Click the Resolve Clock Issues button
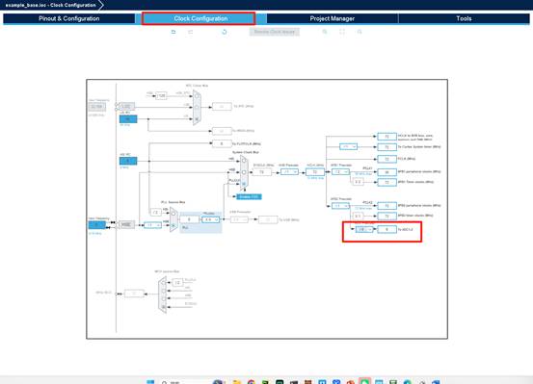This screenshot has height=384, width=533. (x=275, y=32)
